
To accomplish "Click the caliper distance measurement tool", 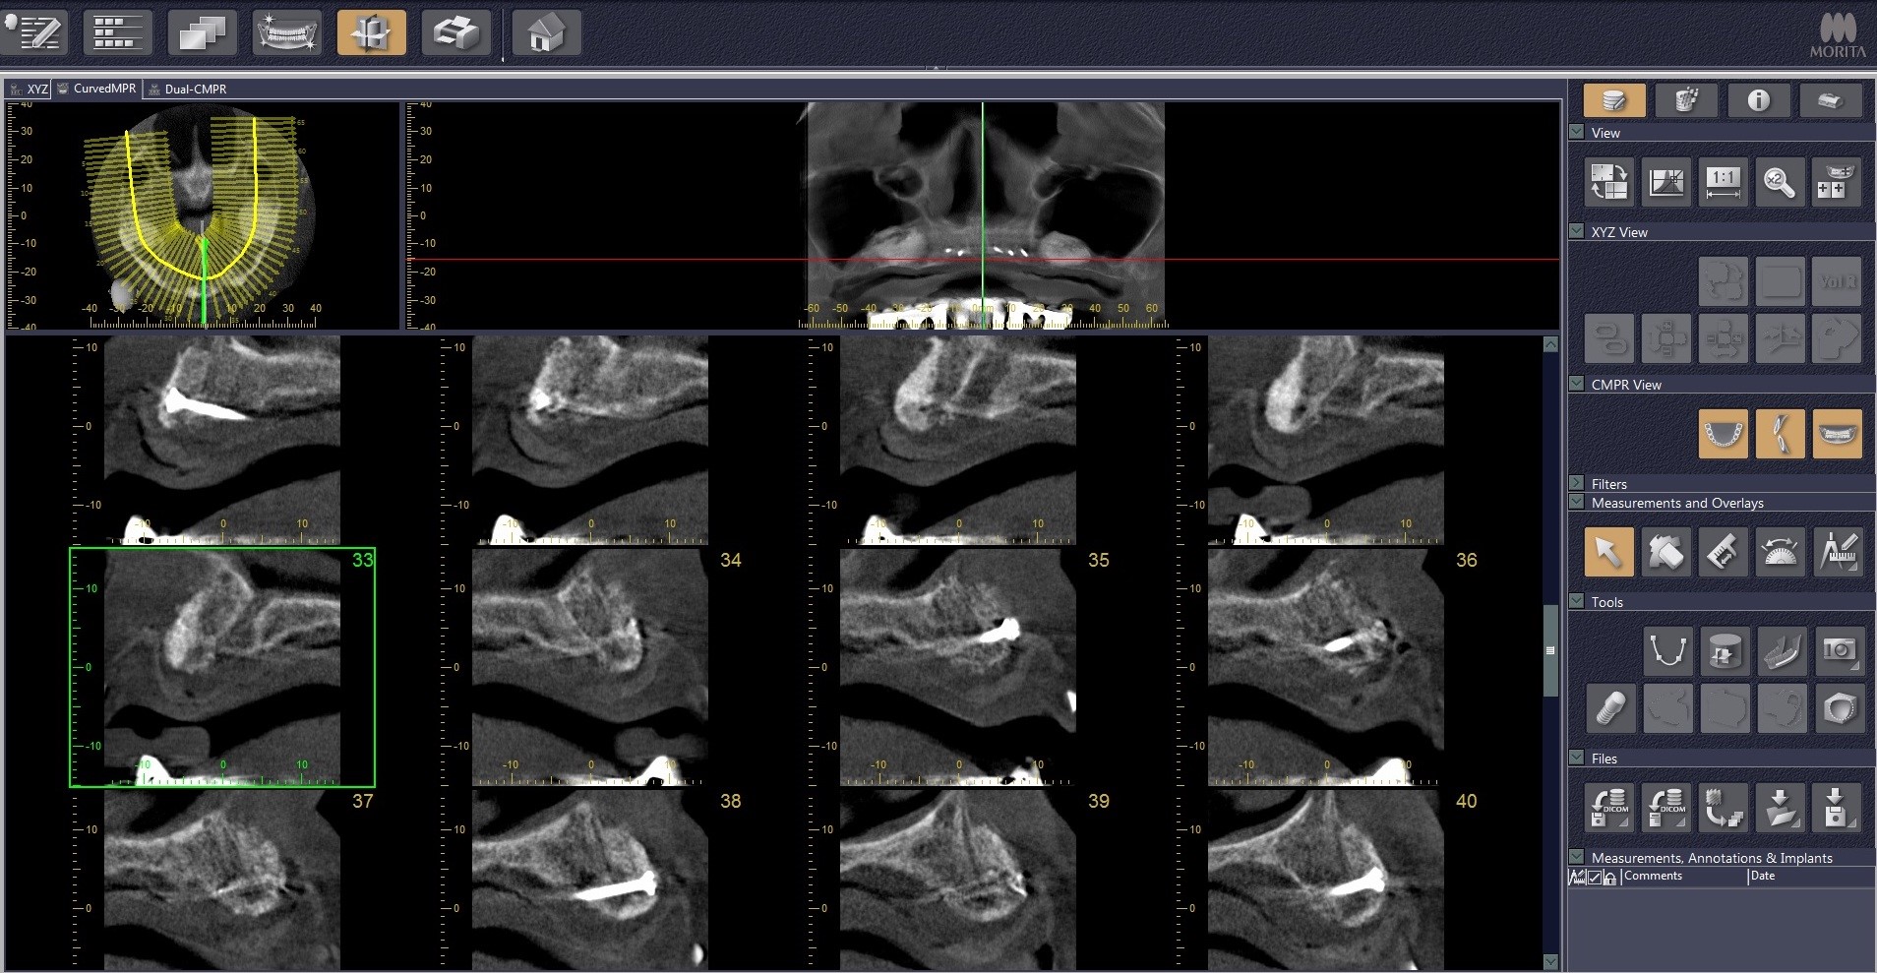I will point(1723,552).
